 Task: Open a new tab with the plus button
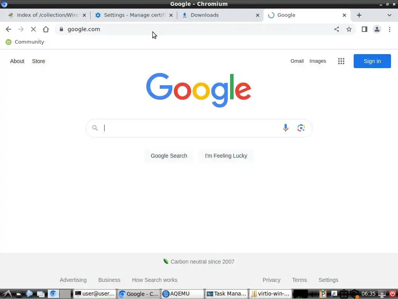pyautogui.click(x=359, y=15)
